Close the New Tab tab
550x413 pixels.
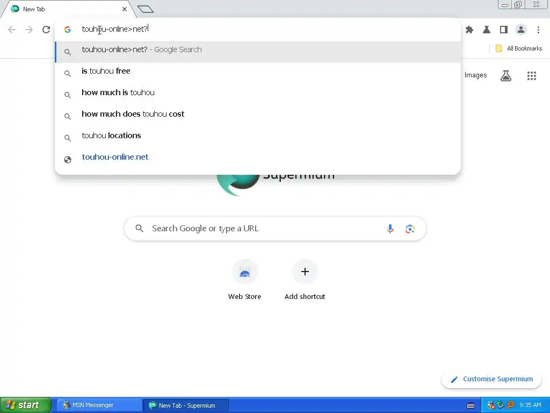pos(125,9)
